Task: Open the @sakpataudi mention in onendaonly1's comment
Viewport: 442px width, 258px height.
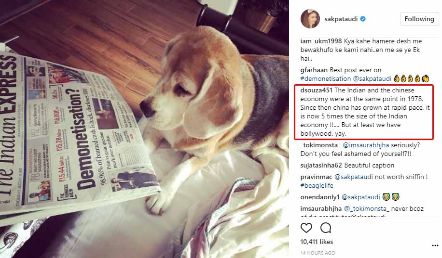Action: pos(360,197)
